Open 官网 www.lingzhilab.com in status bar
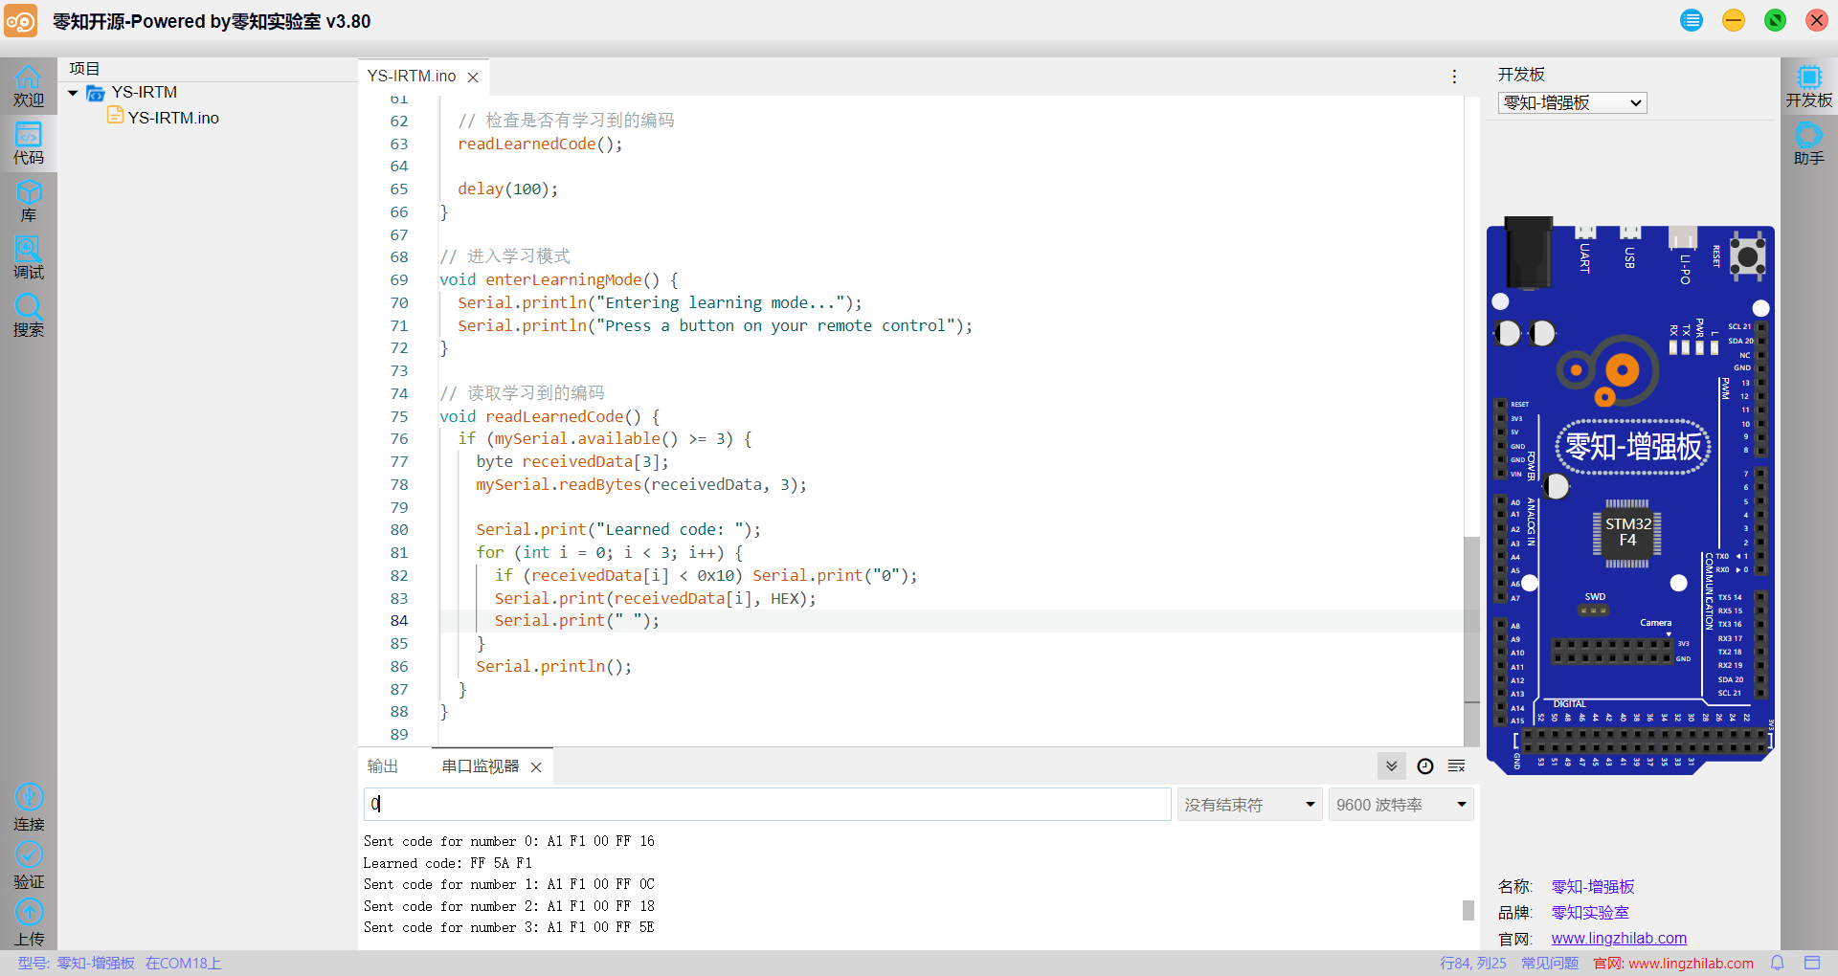 1673,964
